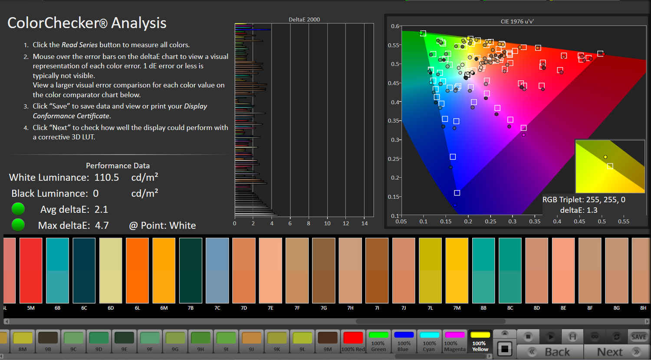Expand the panel with the up arrow
Viewport: 651px width, 360px height.
(504, 334)
